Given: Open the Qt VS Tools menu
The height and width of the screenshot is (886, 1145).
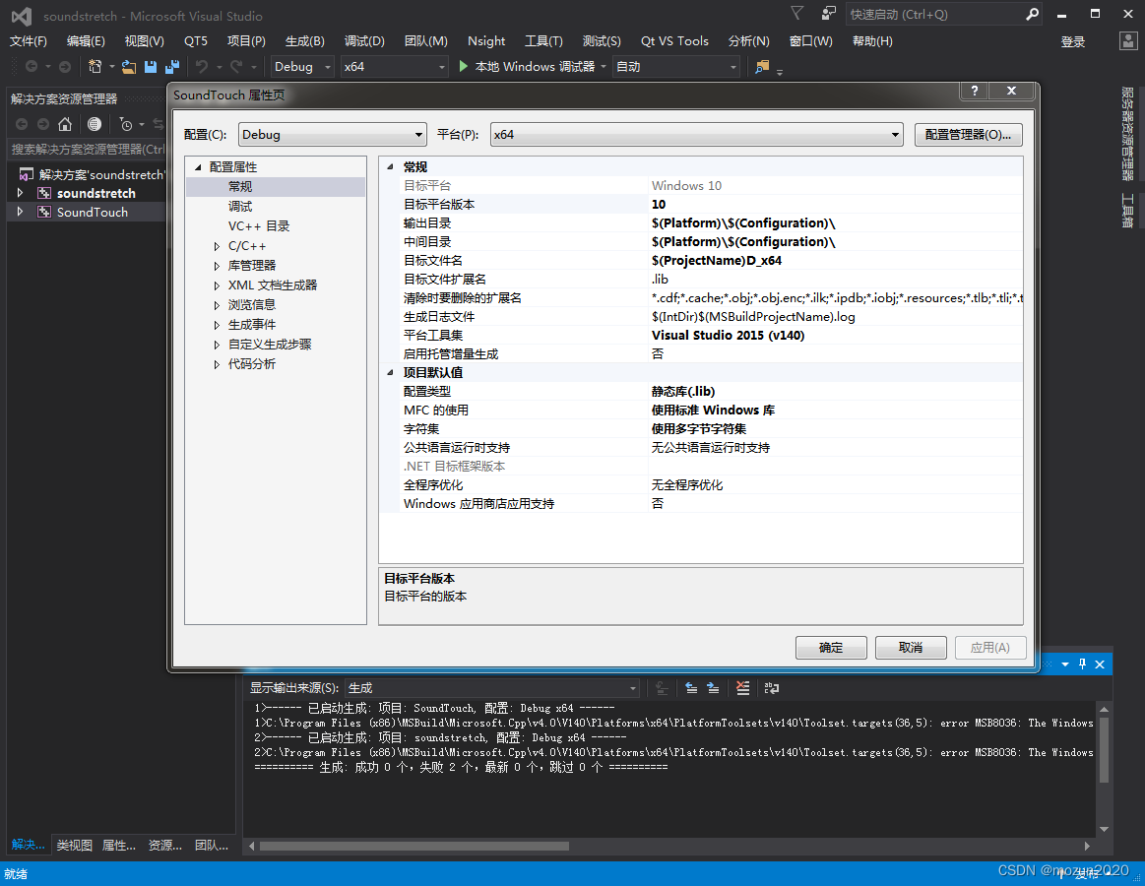Looking at the screenshot, I should (674, 41).
